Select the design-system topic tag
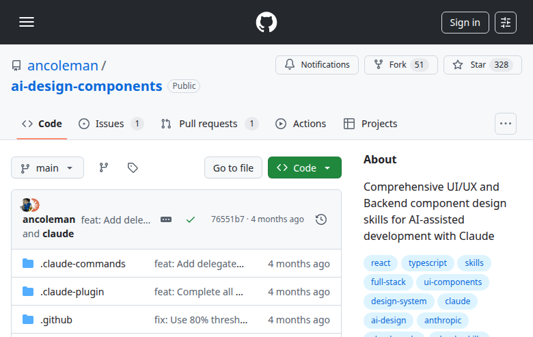 coord(399,301)
